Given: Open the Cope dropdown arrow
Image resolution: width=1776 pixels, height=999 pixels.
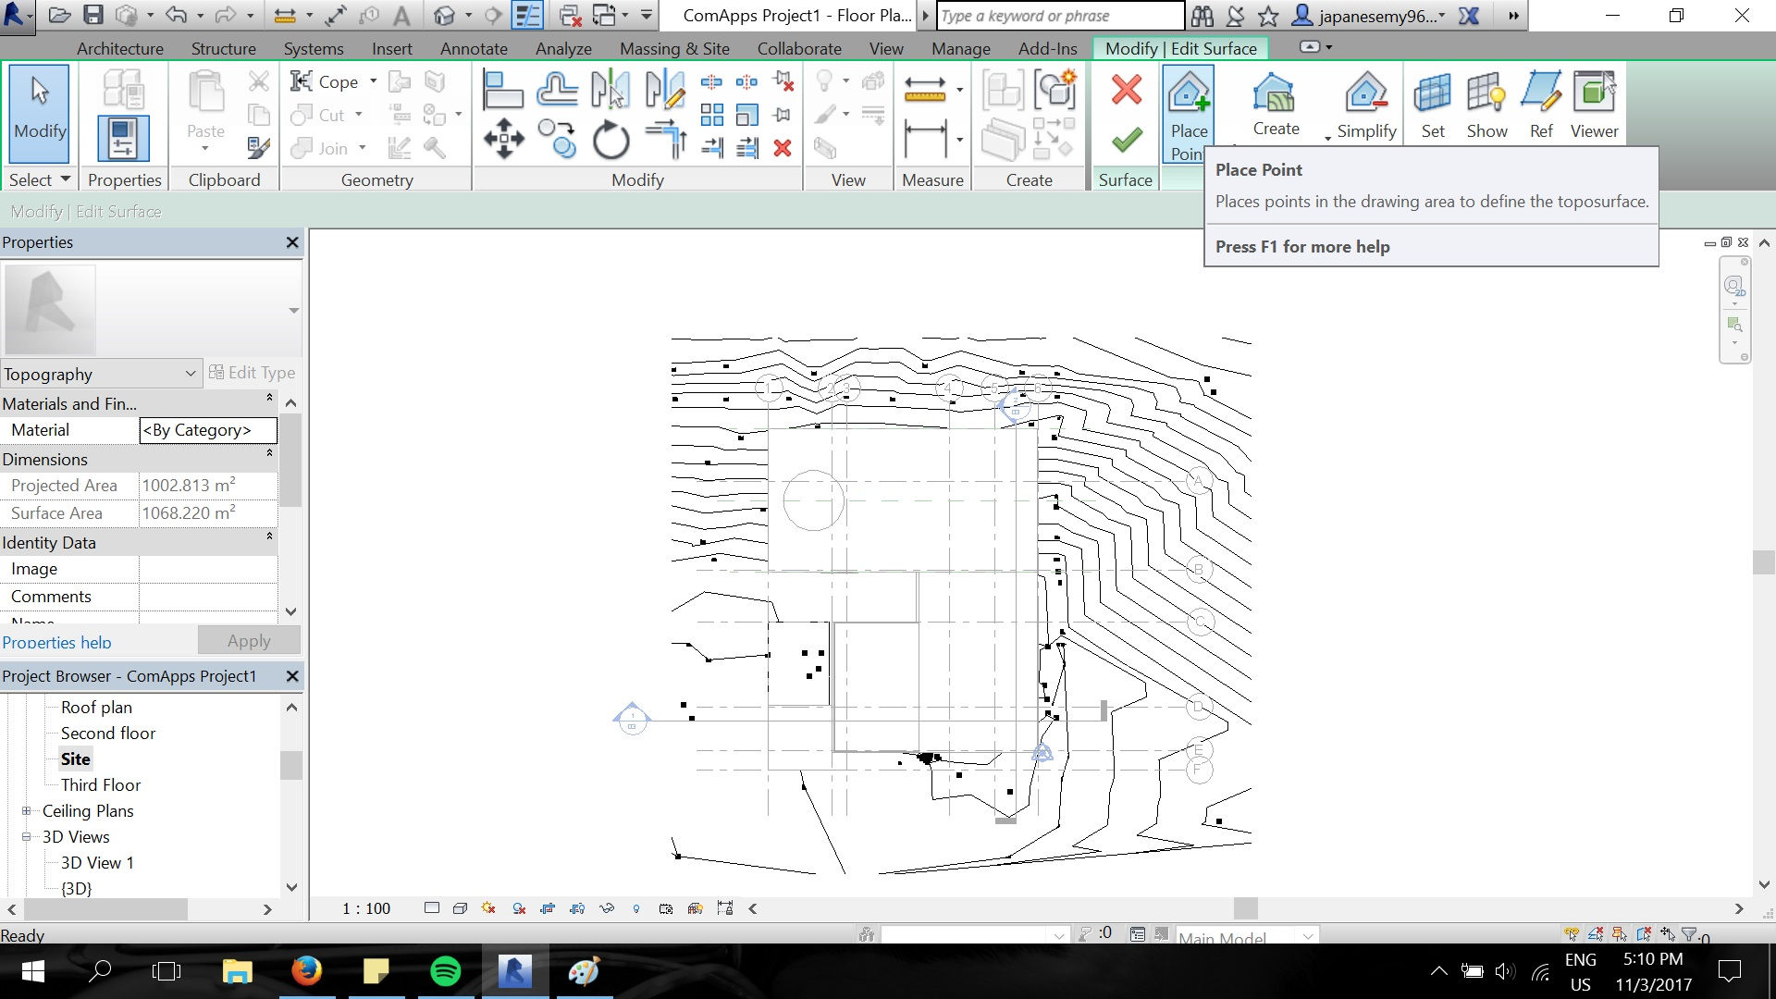Looking at the screenshot, I should click(374, 81).
